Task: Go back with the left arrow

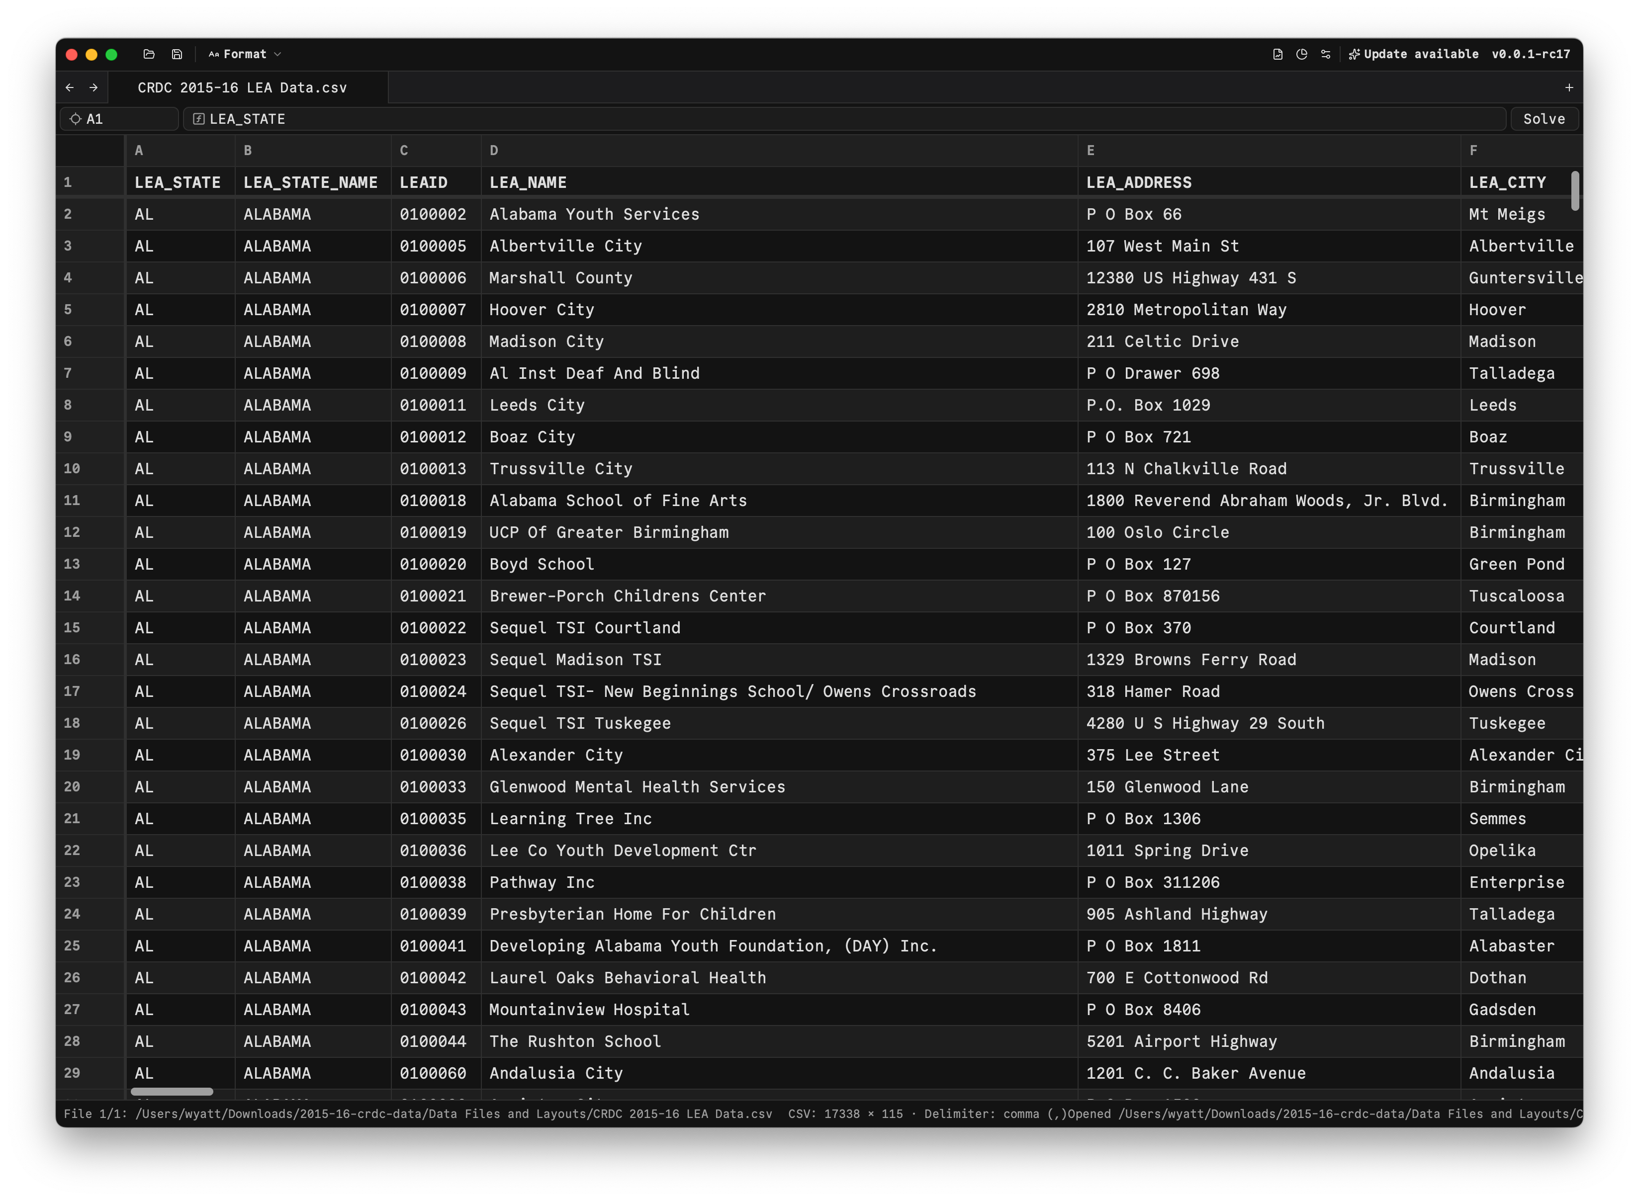Action: click(70, 87)
